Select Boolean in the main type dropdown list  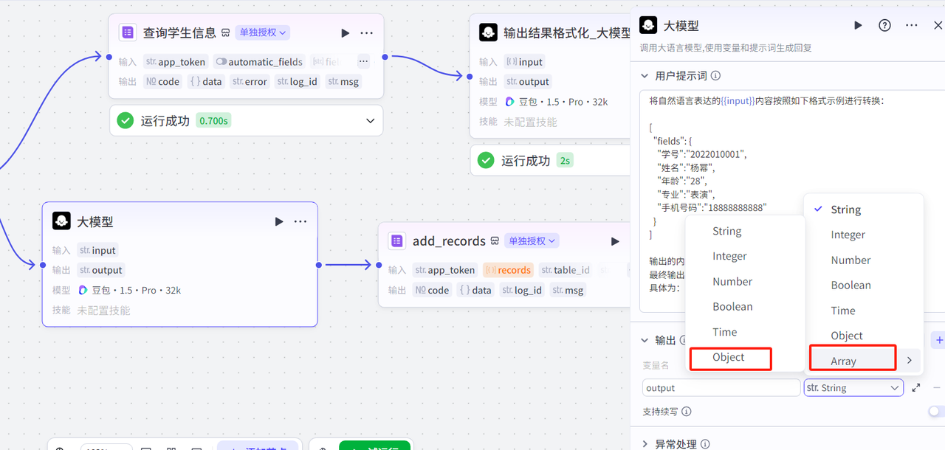click(850, 285)
